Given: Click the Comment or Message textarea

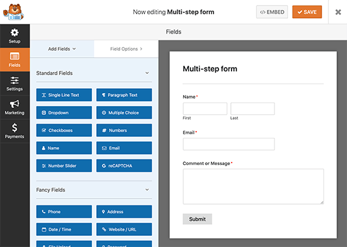Looking at the screenshot, I should [x=253, y=186].
